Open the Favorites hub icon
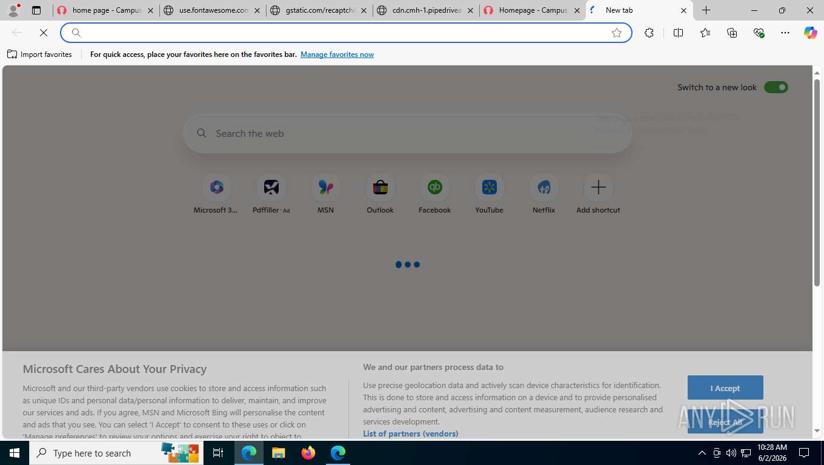Viewport: 824px width, 465px height. pyautogui.click(x=705, y=33)
